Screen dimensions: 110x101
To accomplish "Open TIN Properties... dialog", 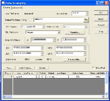I will tap(75, 32).
